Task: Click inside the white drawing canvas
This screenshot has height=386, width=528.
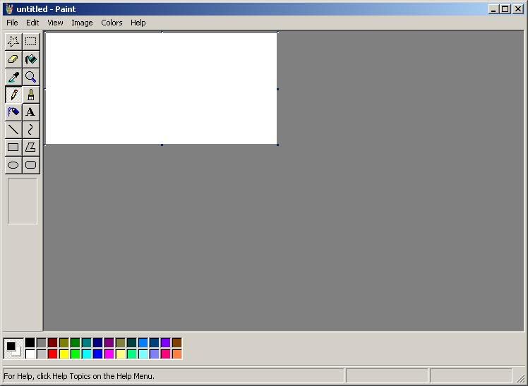Action: 161,88
